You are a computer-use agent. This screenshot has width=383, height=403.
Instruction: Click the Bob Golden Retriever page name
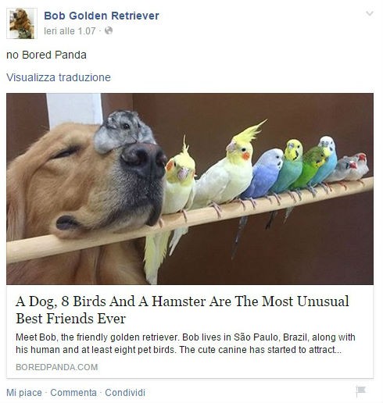[x=102, y=16]
